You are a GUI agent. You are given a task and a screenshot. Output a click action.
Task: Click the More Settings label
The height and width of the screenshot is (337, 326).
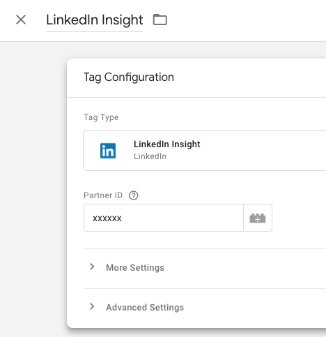click(135, 268)
